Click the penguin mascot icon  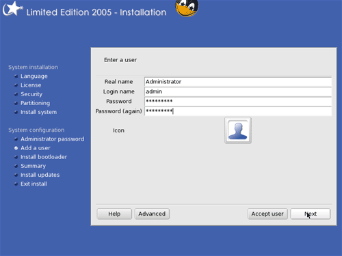(x=187, y=8)
